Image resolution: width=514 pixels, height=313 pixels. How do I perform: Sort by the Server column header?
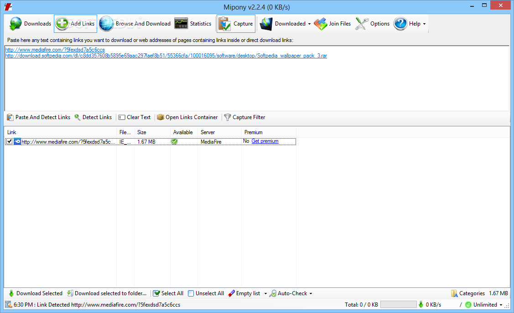click(x=219, y=132)
